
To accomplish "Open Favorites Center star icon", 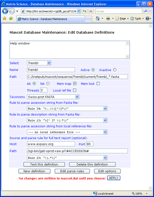I will (4, 19).
